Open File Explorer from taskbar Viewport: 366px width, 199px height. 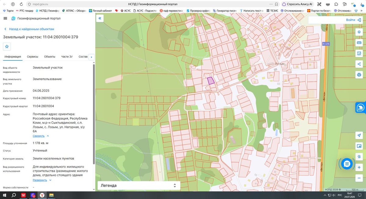pyautogui.click(x=52, y=195)
